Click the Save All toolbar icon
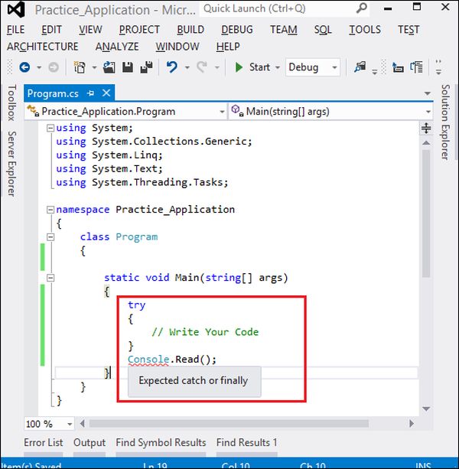Viewport: 459px width, 469px height. tap(147, 67)
